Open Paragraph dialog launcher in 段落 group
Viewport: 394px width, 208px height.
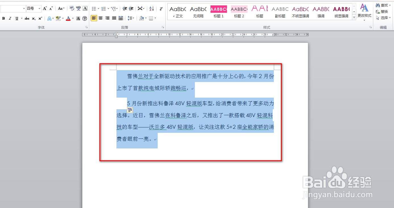(x=163, y=27)
